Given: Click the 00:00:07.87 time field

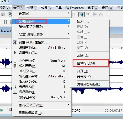Looking at the screenshot, I should (113, 111).
